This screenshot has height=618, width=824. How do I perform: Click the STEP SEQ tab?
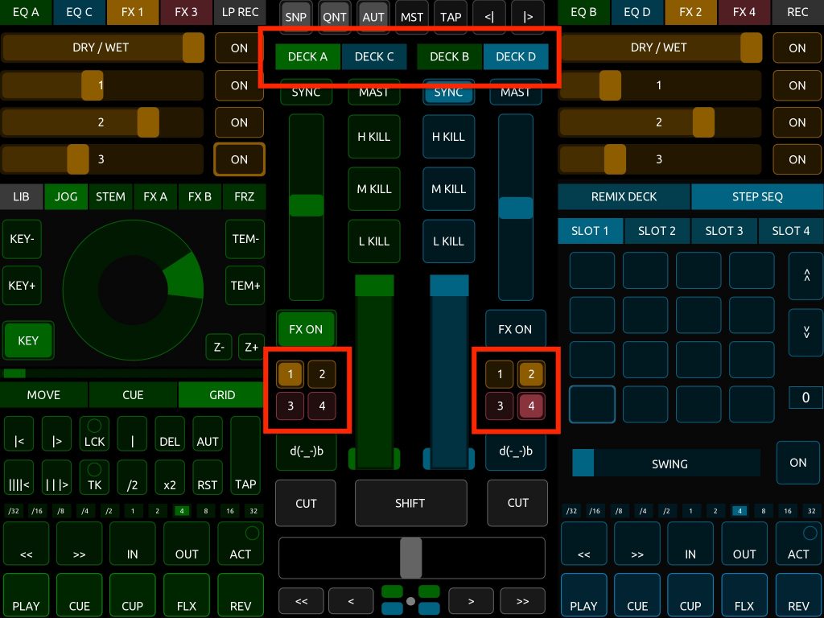point(757,196)
